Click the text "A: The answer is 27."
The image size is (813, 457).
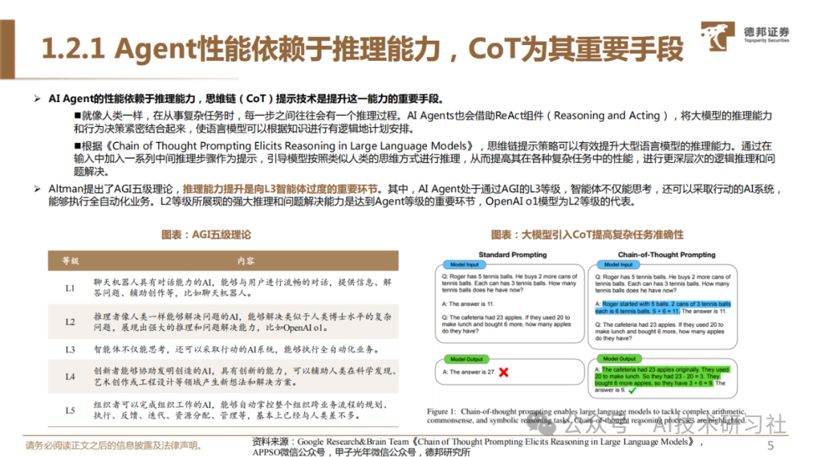pos(469,372)
